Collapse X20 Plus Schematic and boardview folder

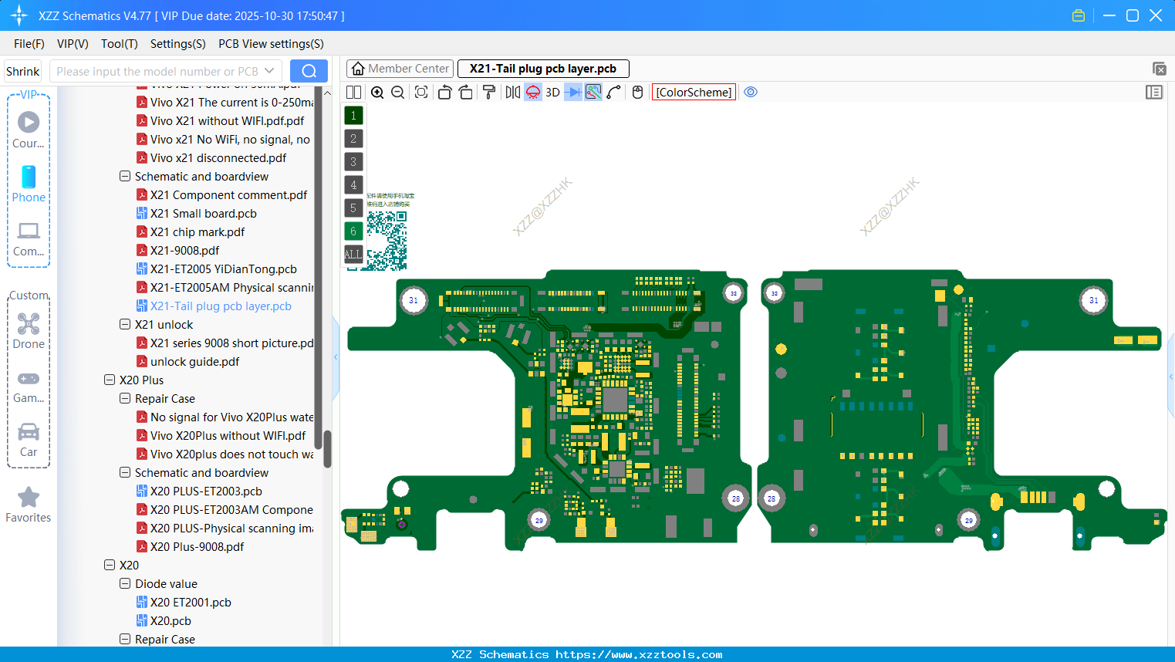pyautogui.click(x=125, y=472)
